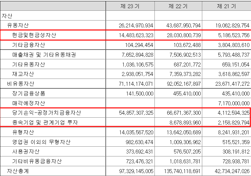Click the value 28,030,800,739
Viewport: 251px width, 176px height.
(x=184, y=35)
